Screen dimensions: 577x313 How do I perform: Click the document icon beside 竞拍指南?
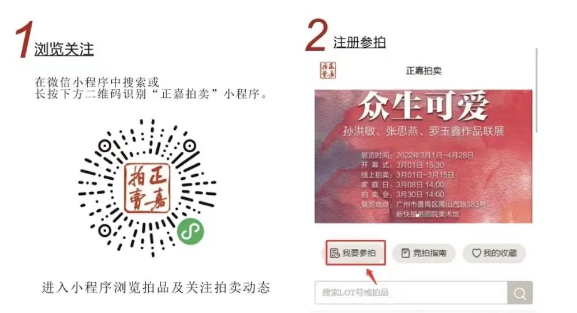coord(405,253)
